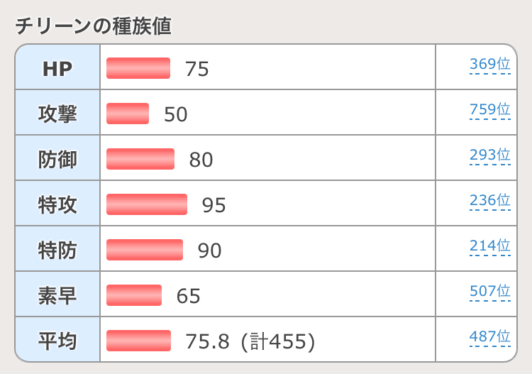The image size is (532, 374).
Task: Select the HP row header cell
Action: [x=57, y=68]
